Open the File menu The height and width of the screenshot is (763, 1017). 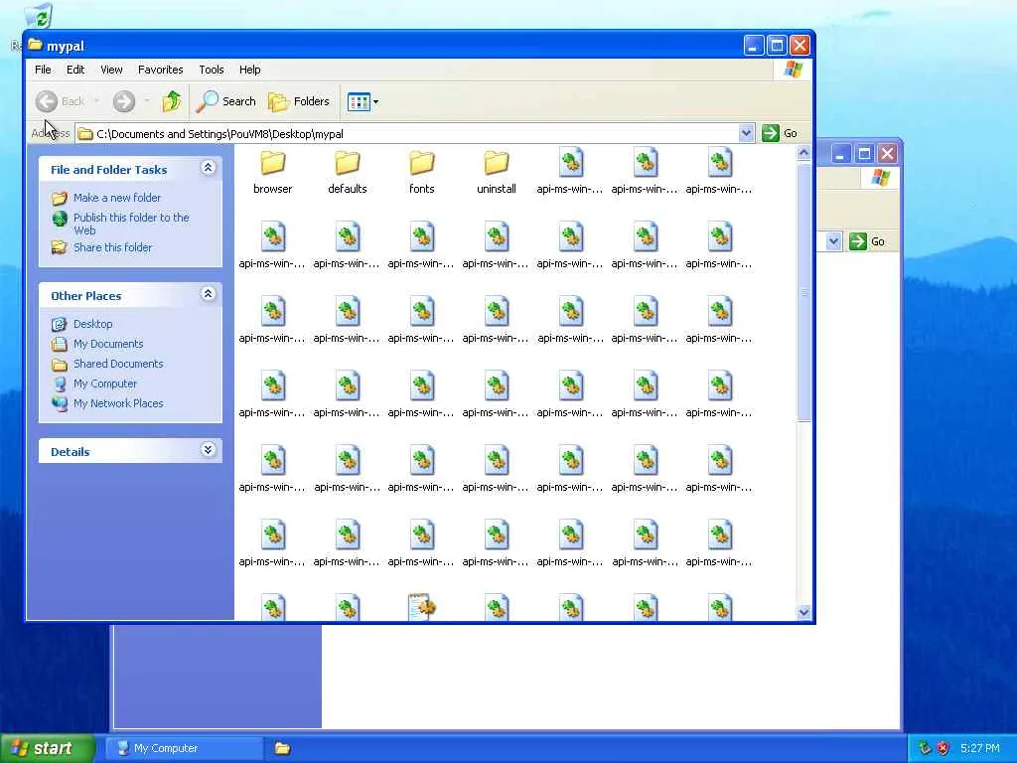click(x=43, y=70)
